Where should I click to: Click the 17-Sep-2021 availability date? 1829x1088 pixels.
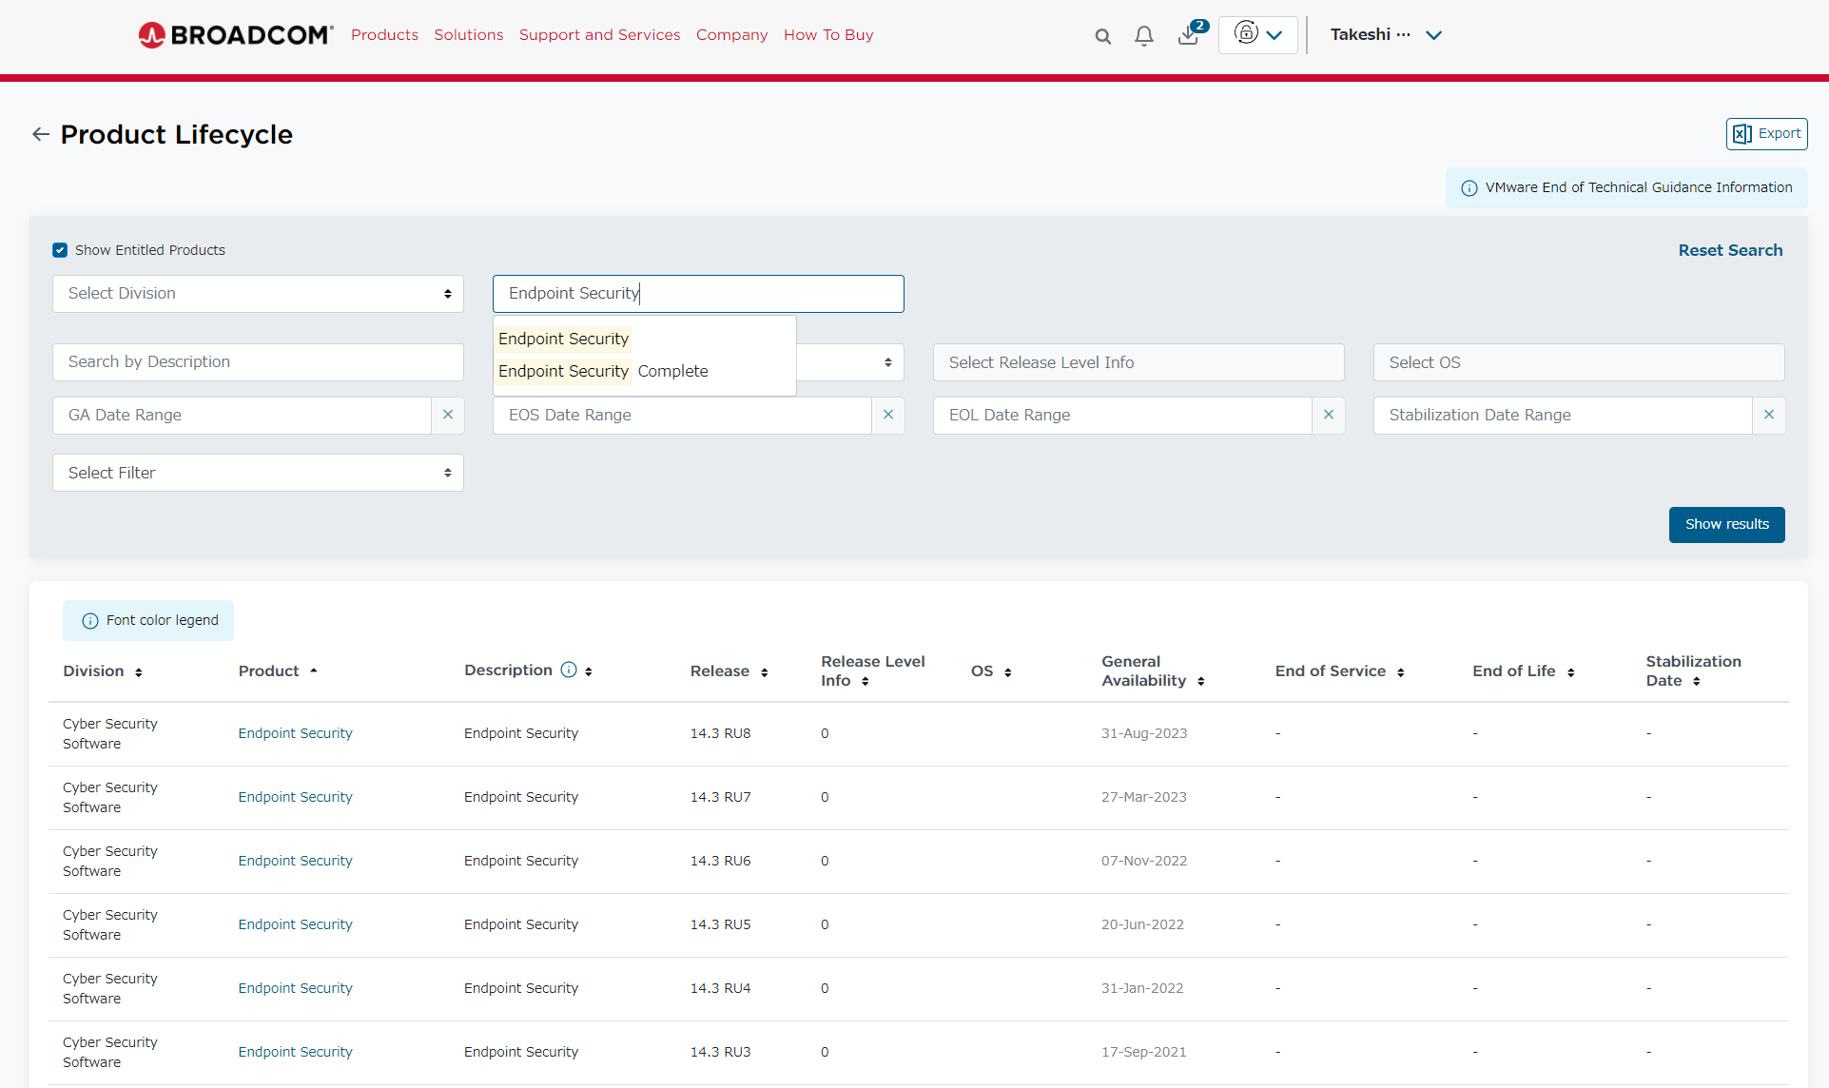1143,1053
